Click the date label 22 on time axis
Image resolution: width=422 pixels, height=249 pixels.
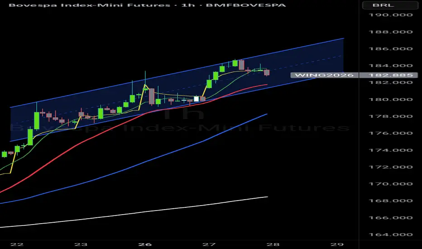pyautogui.click(x=17, y=244)
